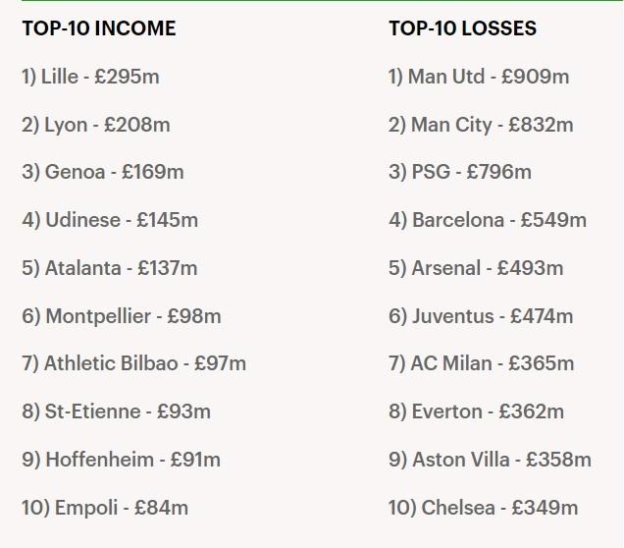
Task: Select the Athletic Bilbao £97m entry
Action: point(133,363)
